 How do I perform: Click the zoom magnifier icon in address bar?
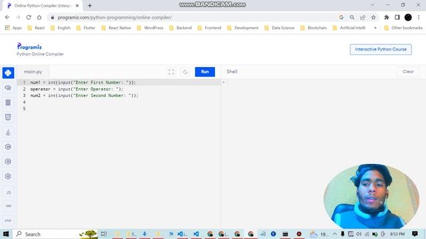352,17
